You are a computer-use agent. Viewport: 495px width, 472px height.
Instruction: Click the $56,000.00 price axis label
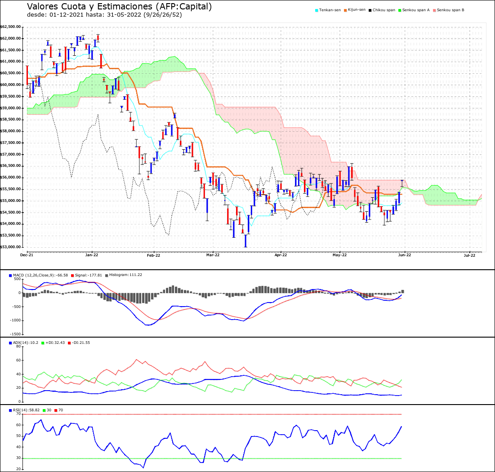point(10,178)
